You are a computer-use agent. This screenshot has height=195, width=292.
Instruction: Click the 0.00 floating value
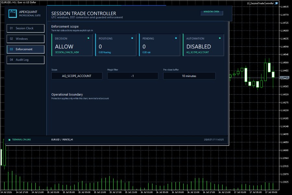(105, 52)
